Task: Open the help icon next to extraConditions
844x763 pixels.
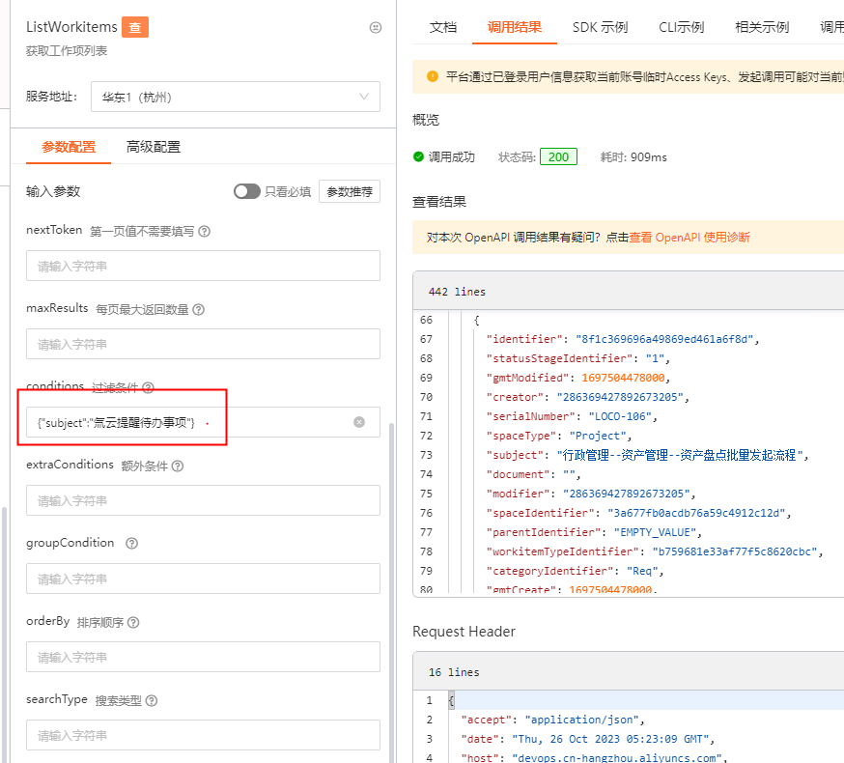Action: (178, 466)
